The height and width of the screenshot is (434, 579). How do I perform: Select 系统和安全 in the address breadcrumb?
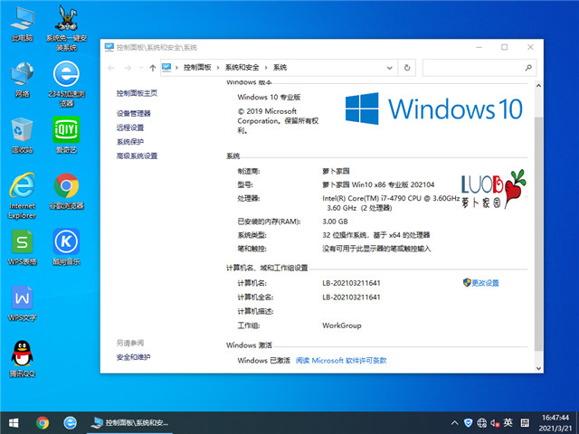[x=242, y=68]
